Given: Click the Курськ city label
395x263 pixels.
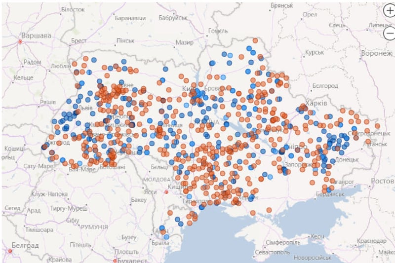Looking at the screenshot, I should pyautogui.click(x=315, y=52).
